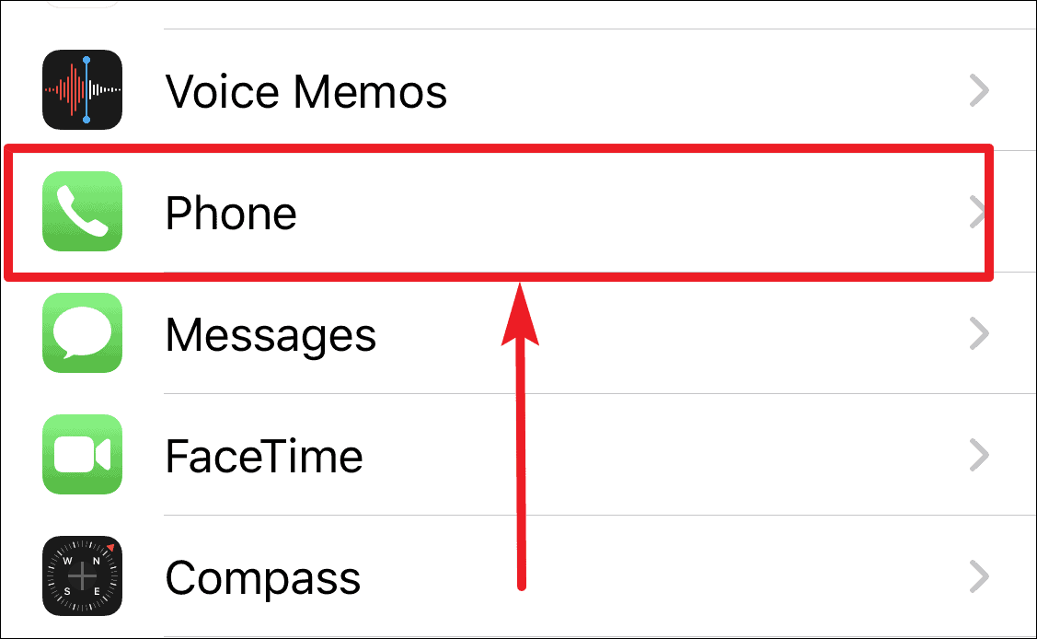This screenshot has height=639, width=1037.
Task: Click the Compass row chevron
Action: pyautogui.click(x=979, y=576)
